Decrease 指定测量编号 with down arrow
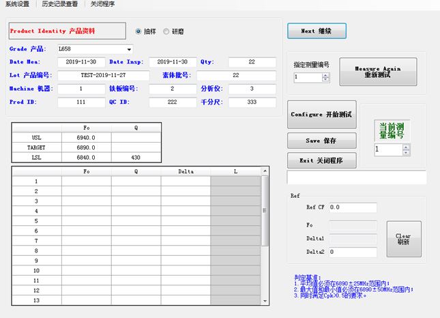The width and height of the screenshot is (440, 318). point(325,79)
